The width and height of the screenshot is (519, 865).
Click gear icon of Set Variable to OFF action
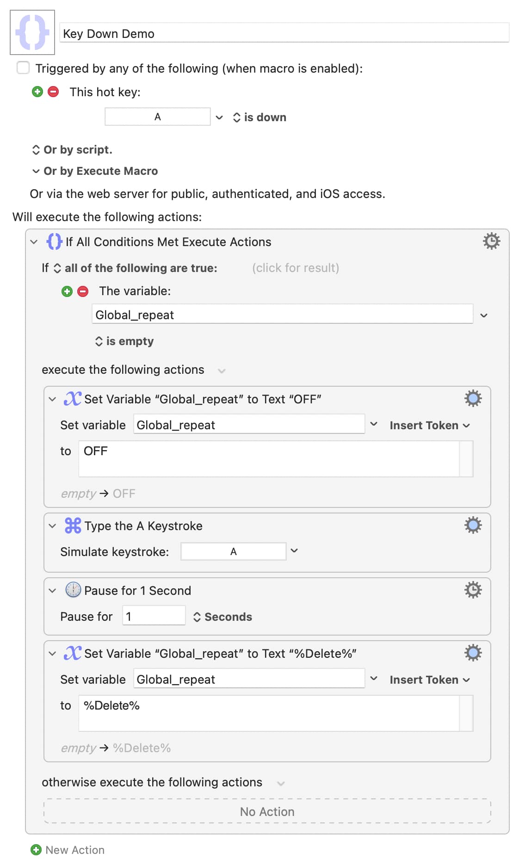473,398
